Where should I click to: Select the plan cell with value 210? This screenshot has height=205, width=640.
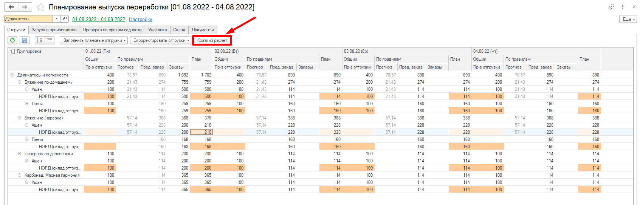coord(201,132)
